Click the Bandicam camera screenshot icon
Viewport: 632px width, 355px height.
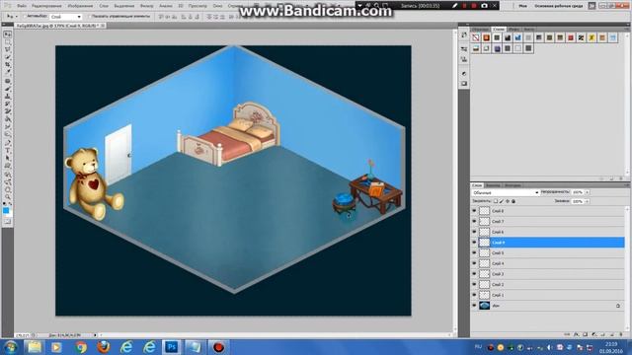pyautogui.click(x=484, y=6)
